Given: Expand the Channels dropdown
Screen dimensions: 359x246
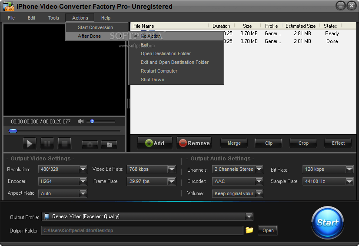Looking at the screenshot, I should 259,169.
